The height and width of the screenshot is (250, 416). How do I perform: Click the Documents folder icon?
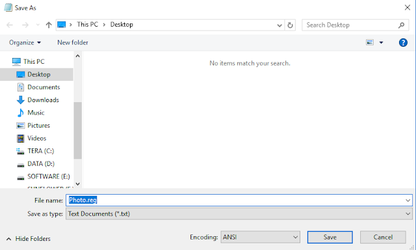pyautogui.click(x=21, y=87)
